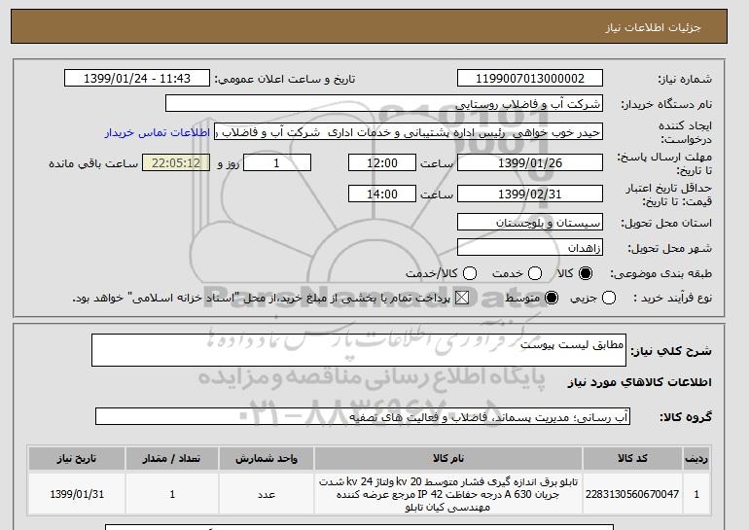Viewport: 749px width, 530px height.
Task: Click the ردیف column header
Action: (696, 458)
